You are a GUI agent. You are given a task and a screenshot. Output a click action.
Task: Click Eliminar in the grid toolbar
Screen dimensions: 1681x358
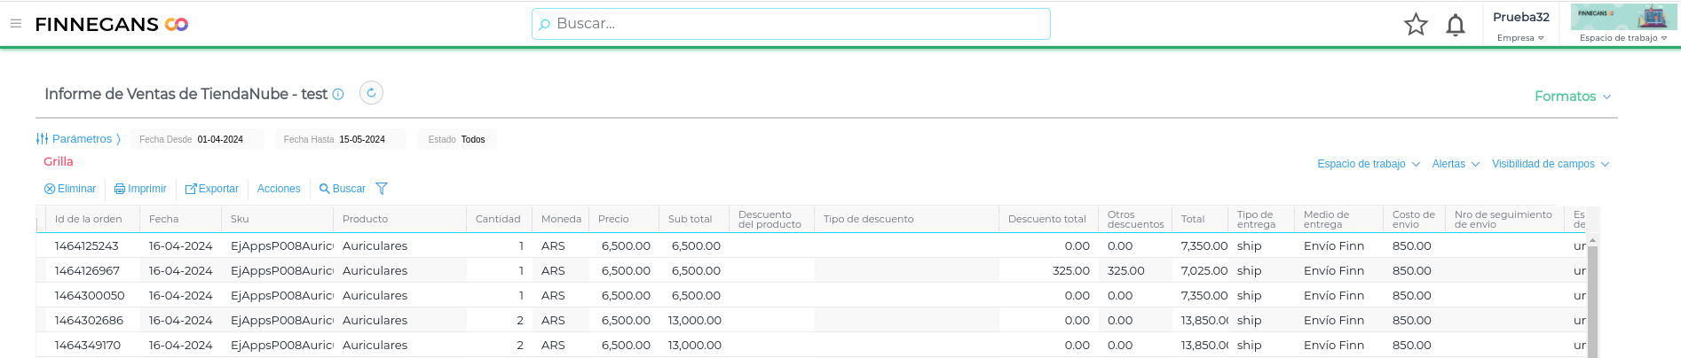tap(70, 189)
